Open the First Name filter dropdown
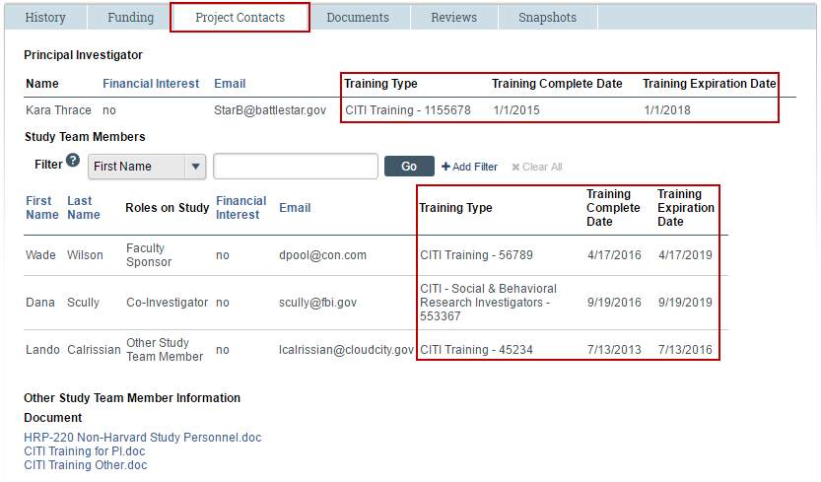Screen dimensions: 821x482 click(x=147, y=167)
